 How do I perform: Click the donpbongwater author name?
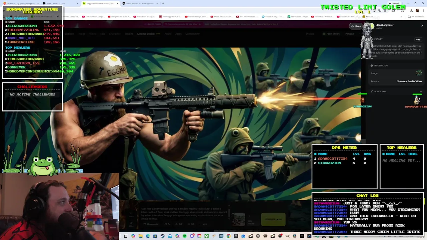(x=385, y=25)
